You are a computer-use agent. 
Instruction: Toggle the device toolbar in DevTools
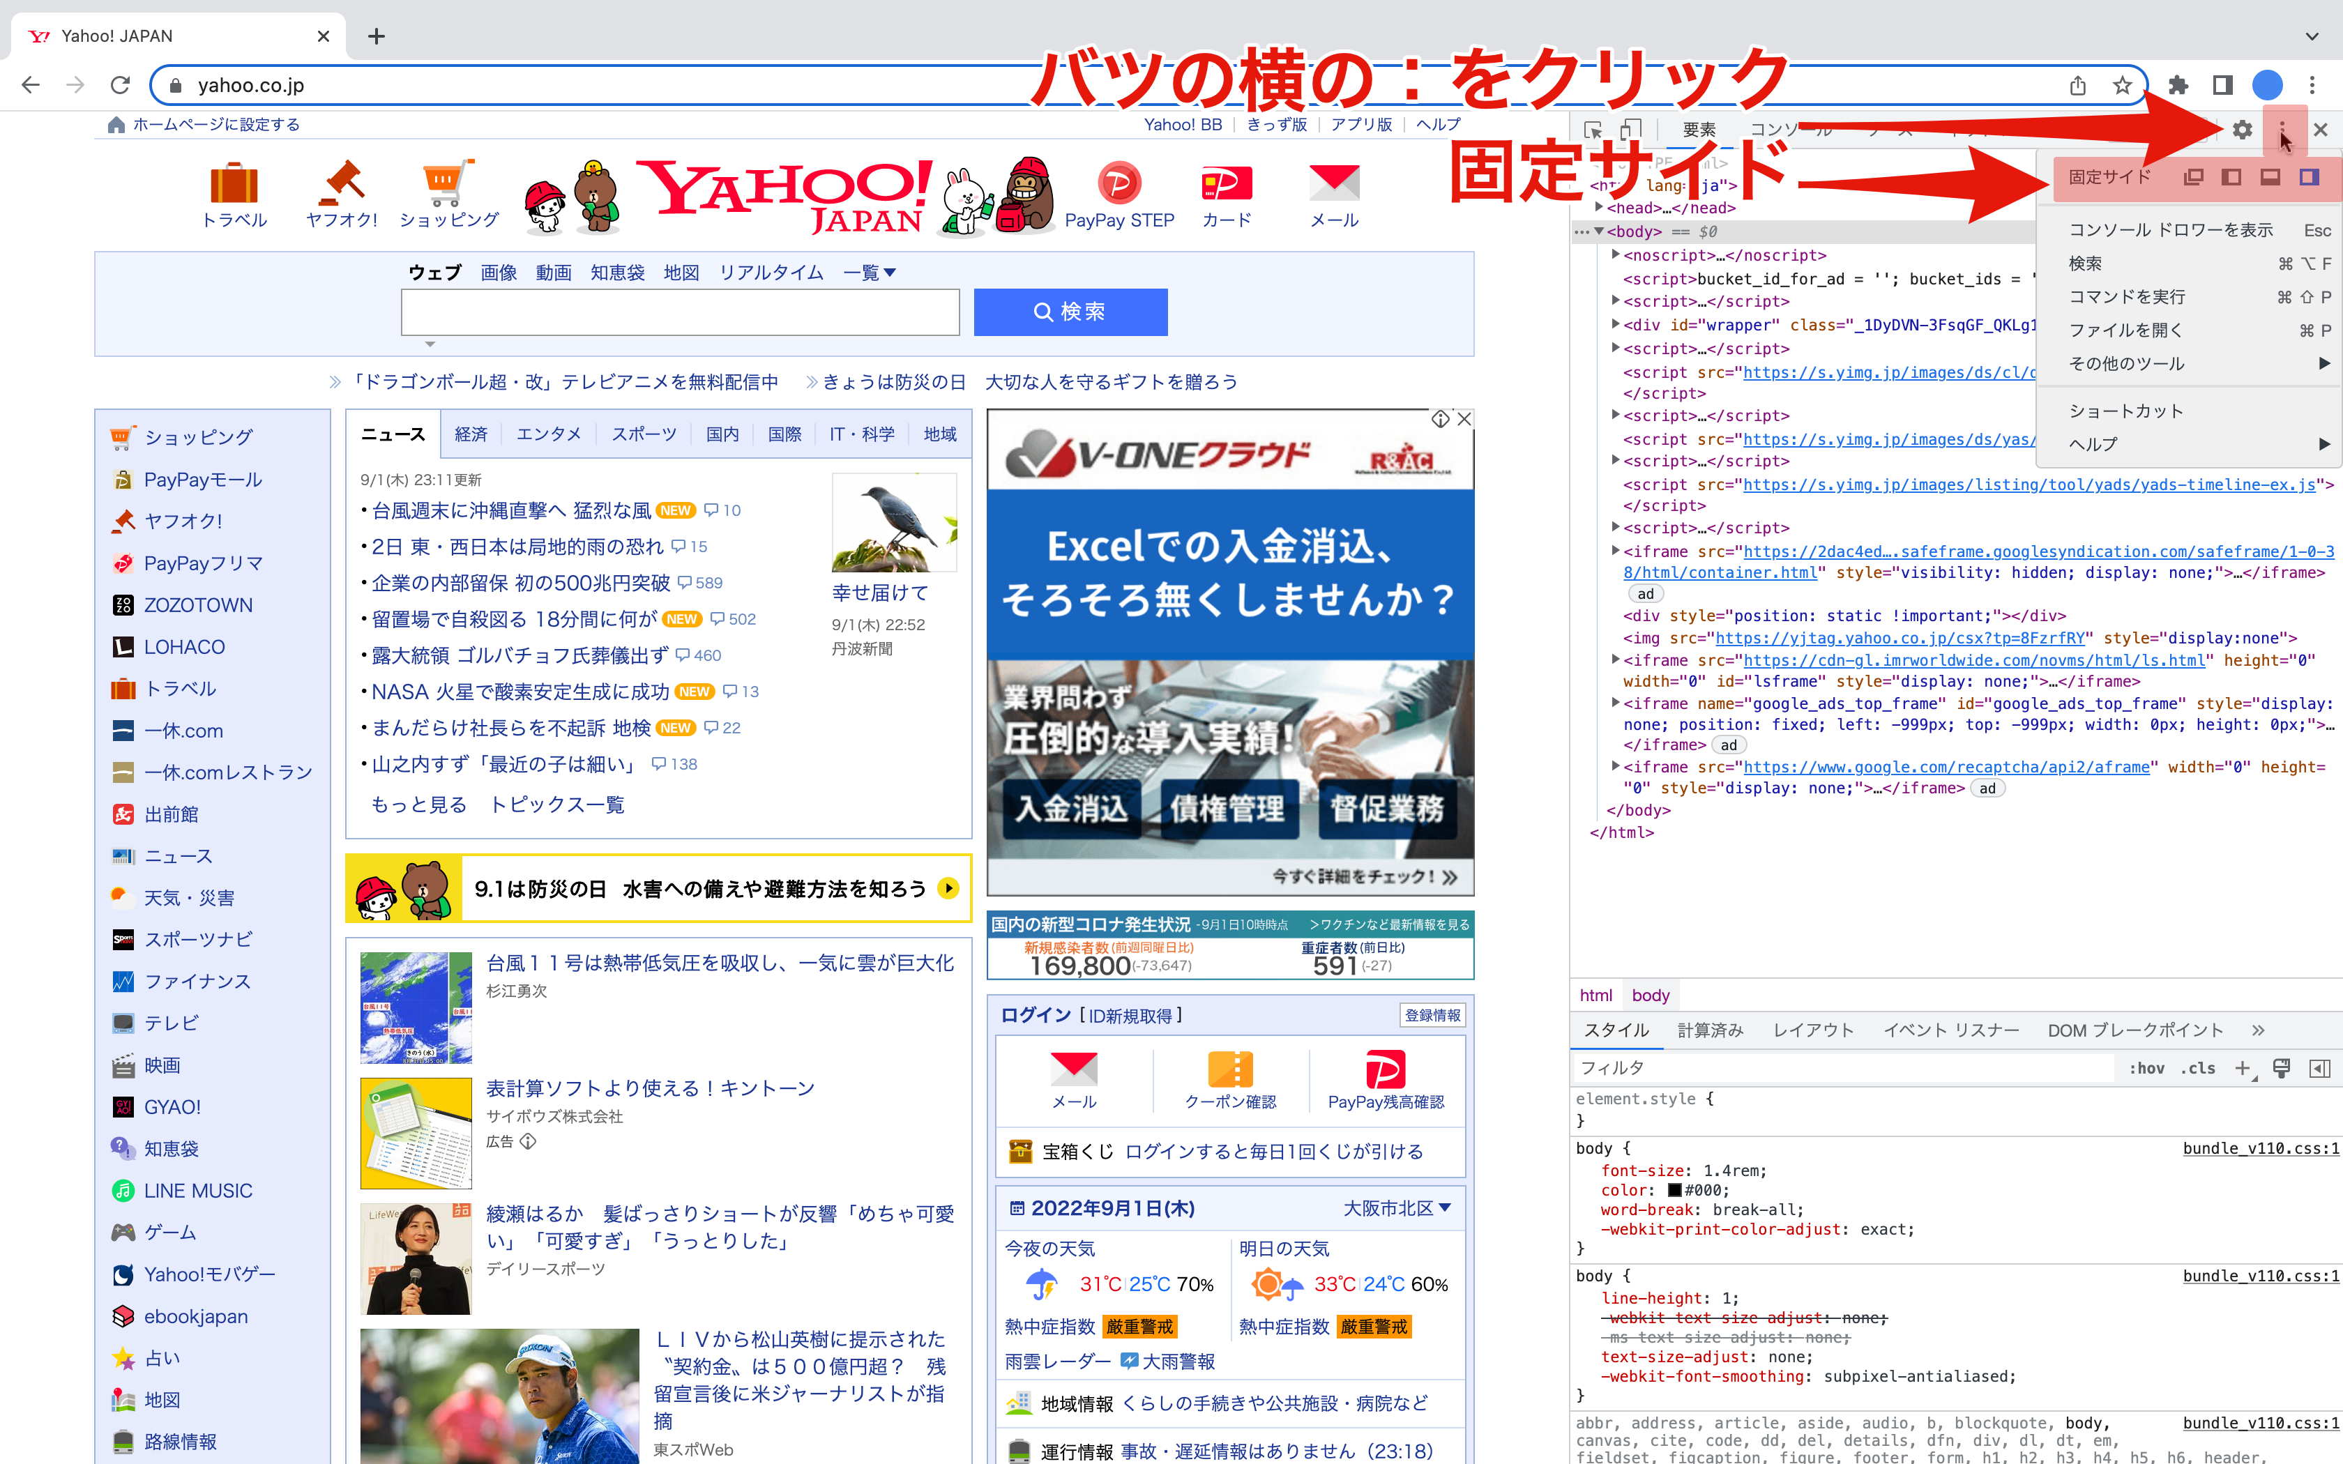tap(1632, 130)
